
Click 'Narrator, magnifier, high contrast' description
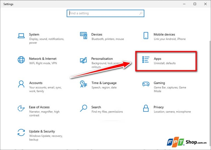(44, 113)
